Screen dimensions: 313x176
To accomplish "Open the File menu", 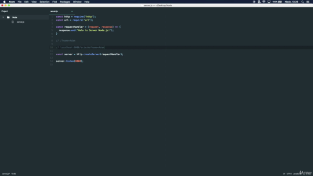I will pyautogui.click(x=20, y=2).
